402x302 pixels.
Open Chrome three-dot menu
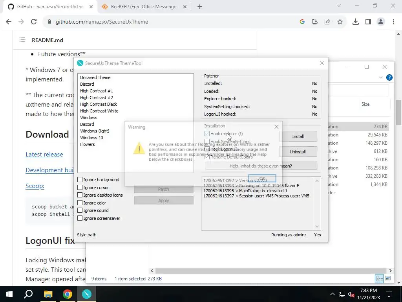pos(393,22)
